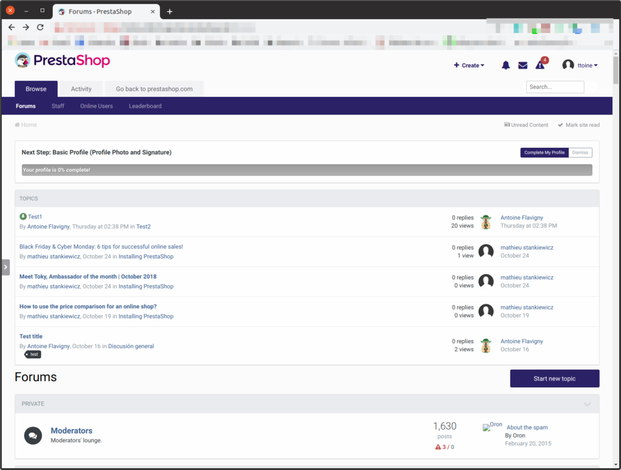Click the PrestaShop logo

coord(62,60)
